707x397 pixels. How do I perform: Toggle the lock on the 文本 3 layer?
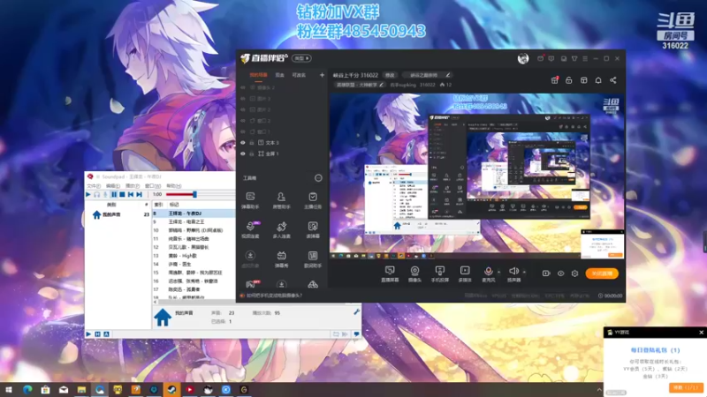252,143
